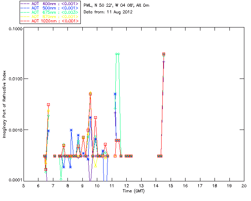Click the 'Time (GMT)' axis title

click(134, 191)
